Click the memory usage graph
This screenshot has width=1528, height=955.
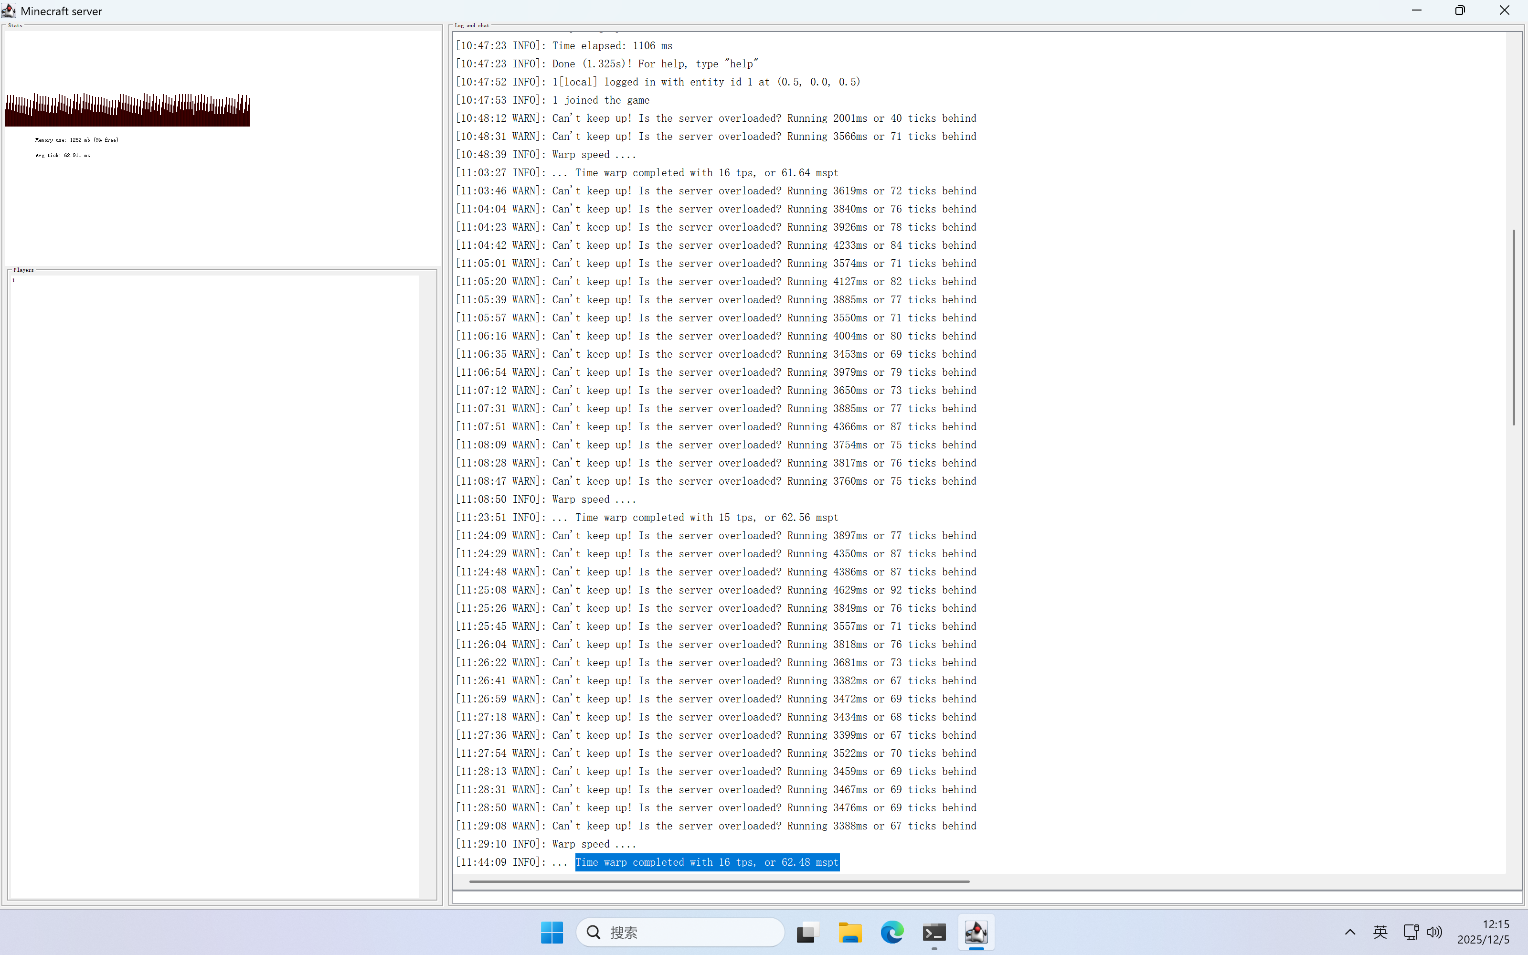click(127, 110)
